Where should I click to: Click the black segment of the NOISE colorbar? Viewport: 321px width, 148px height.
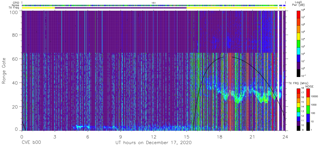tap(308, 126)
